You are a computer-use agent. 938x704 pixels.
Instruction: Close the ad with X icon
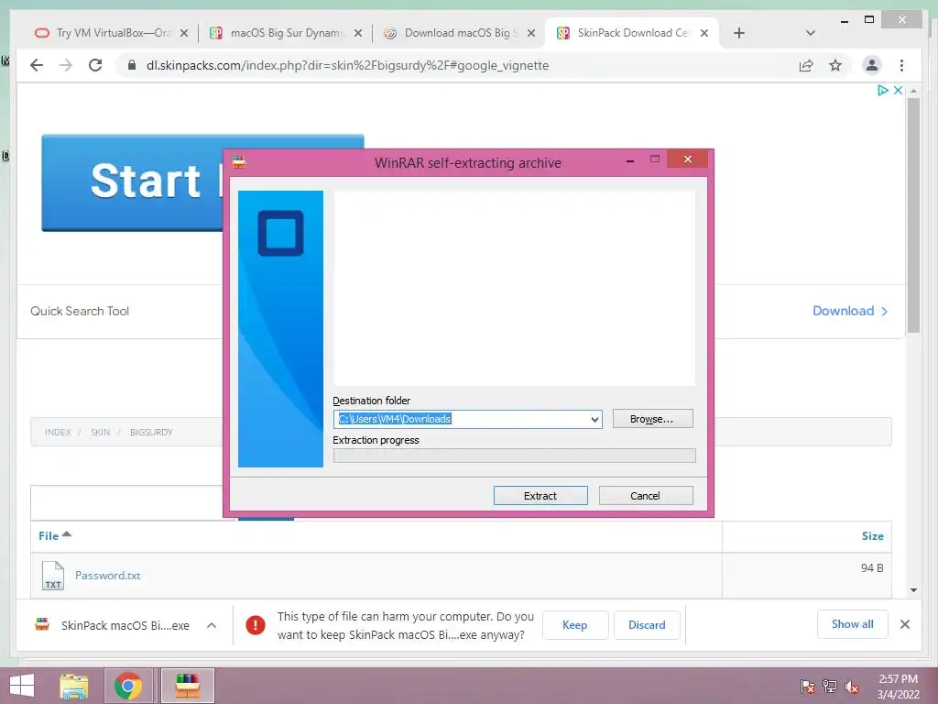coord(898,91)
